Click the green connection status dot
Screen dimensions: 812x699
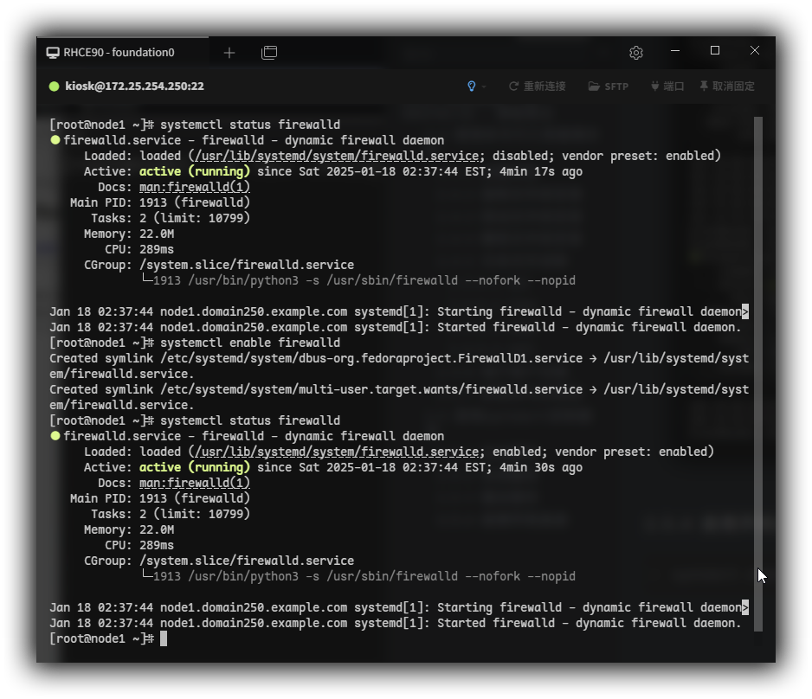coord(54,87)
